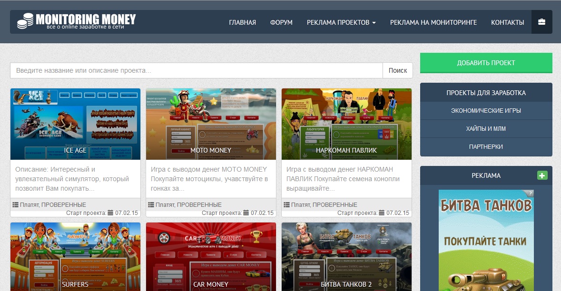Click the list icon in ICE AGE card footer

point(16,205)
